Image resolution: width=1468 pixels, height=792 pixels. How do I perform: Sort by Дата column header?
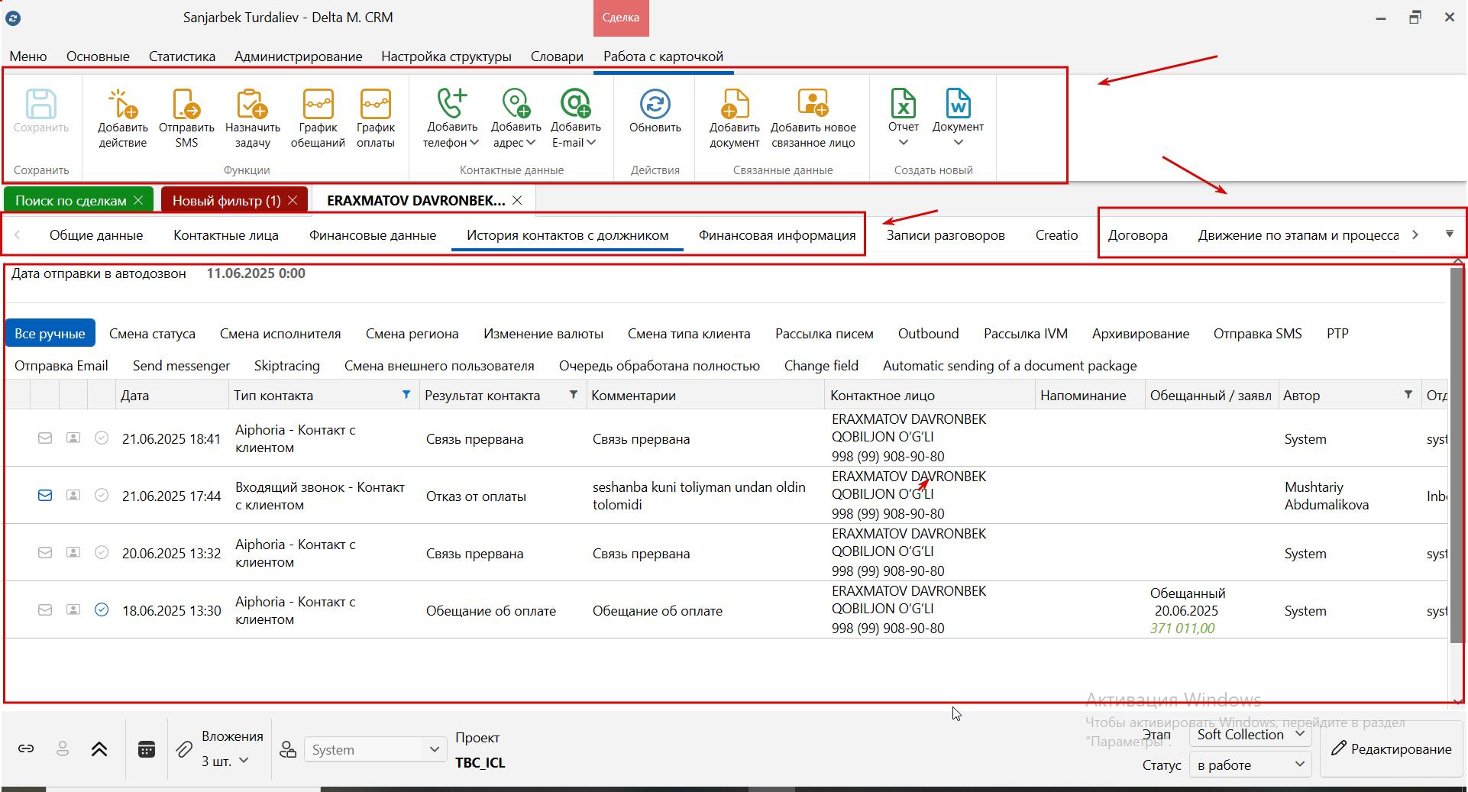pyautogui.click(x=173, y=396)
